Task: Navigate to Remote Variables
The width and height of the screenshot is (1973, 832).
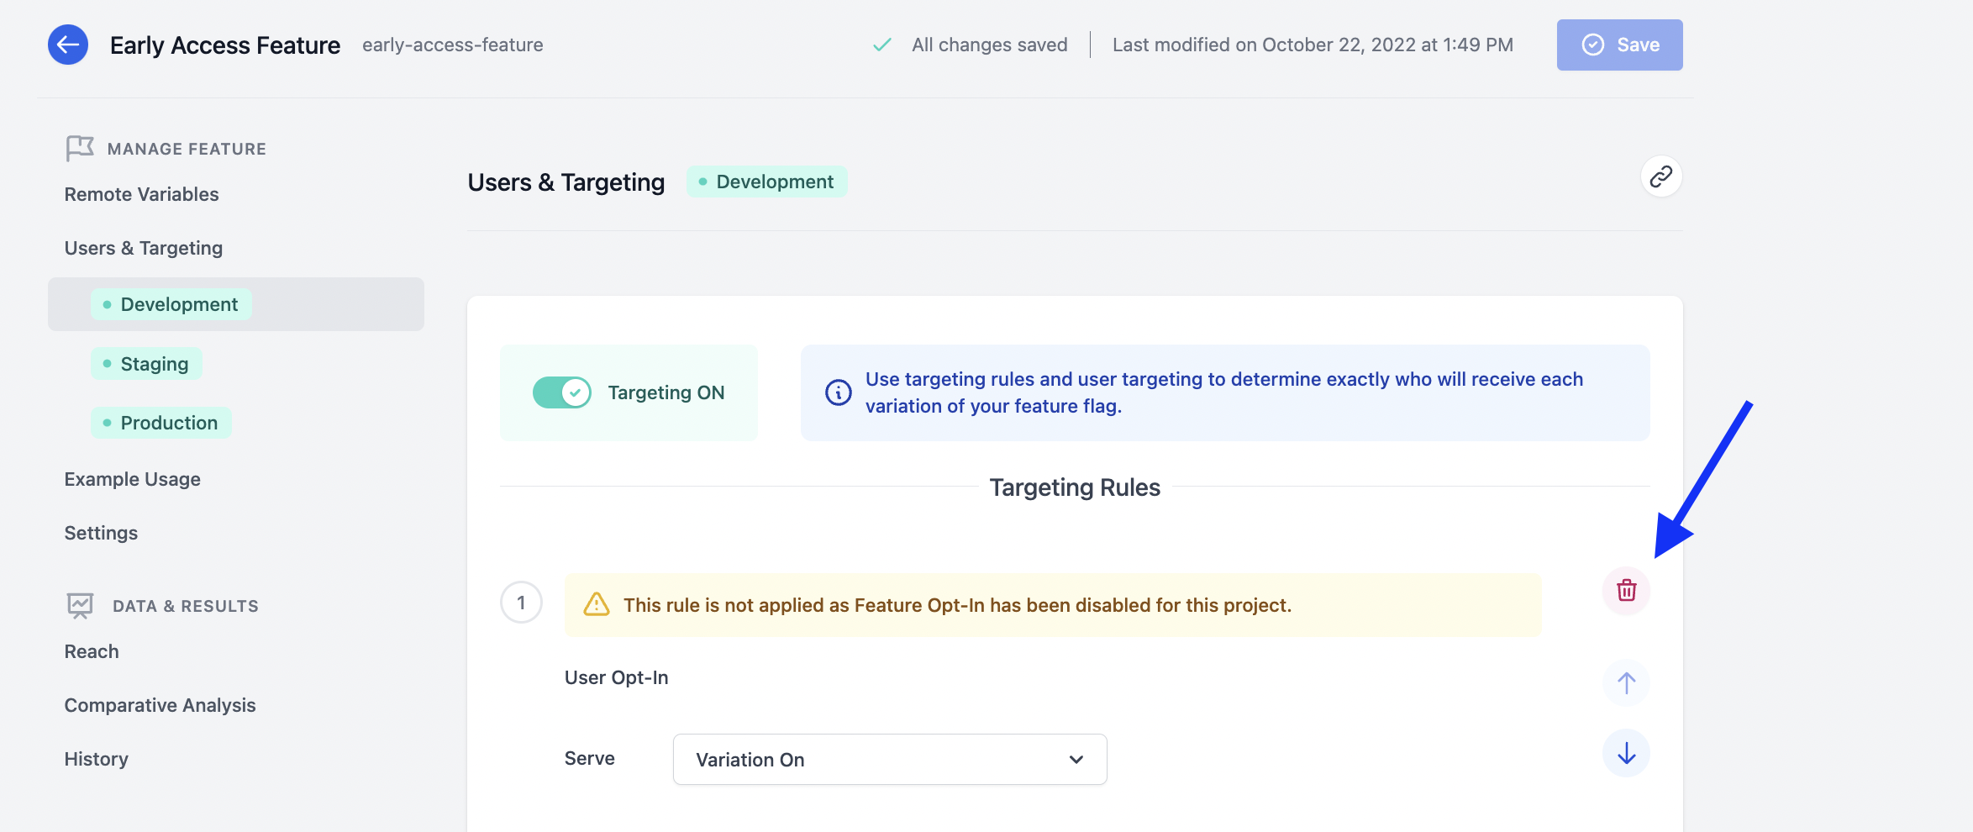Action: 141,194
